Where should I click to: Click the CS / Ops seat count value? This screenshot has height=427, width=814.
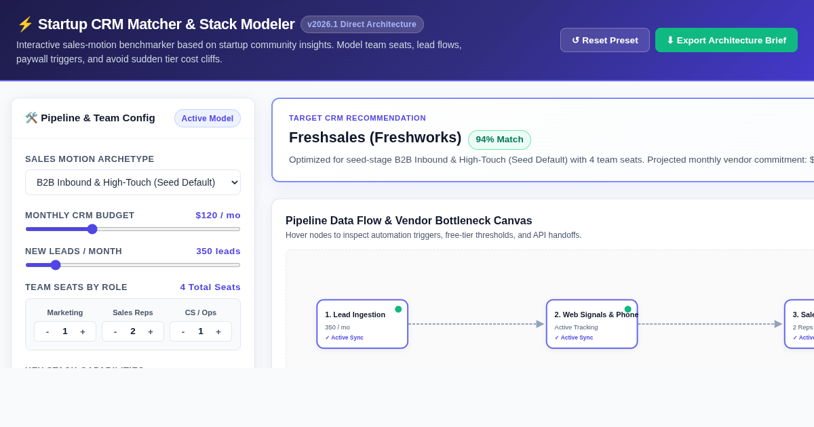(201, 331)
